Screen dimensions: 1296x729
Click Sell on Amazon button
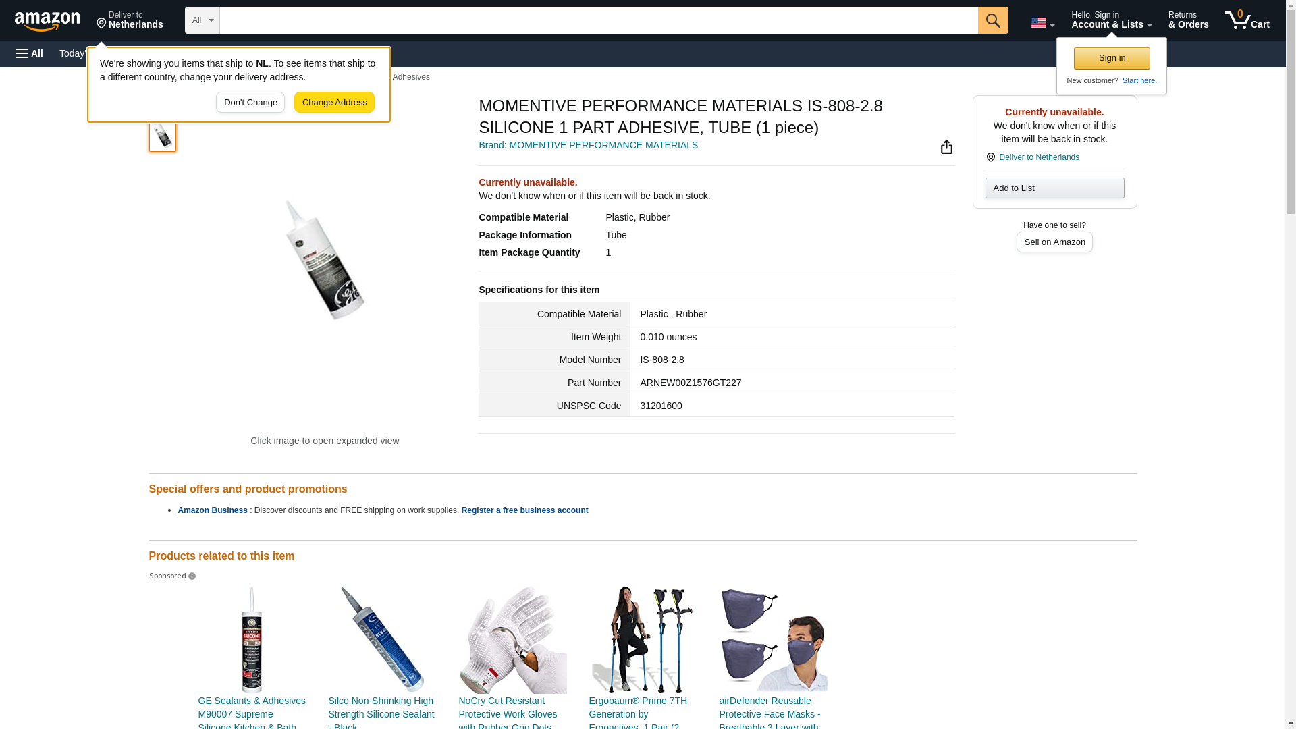[1054, 242]
